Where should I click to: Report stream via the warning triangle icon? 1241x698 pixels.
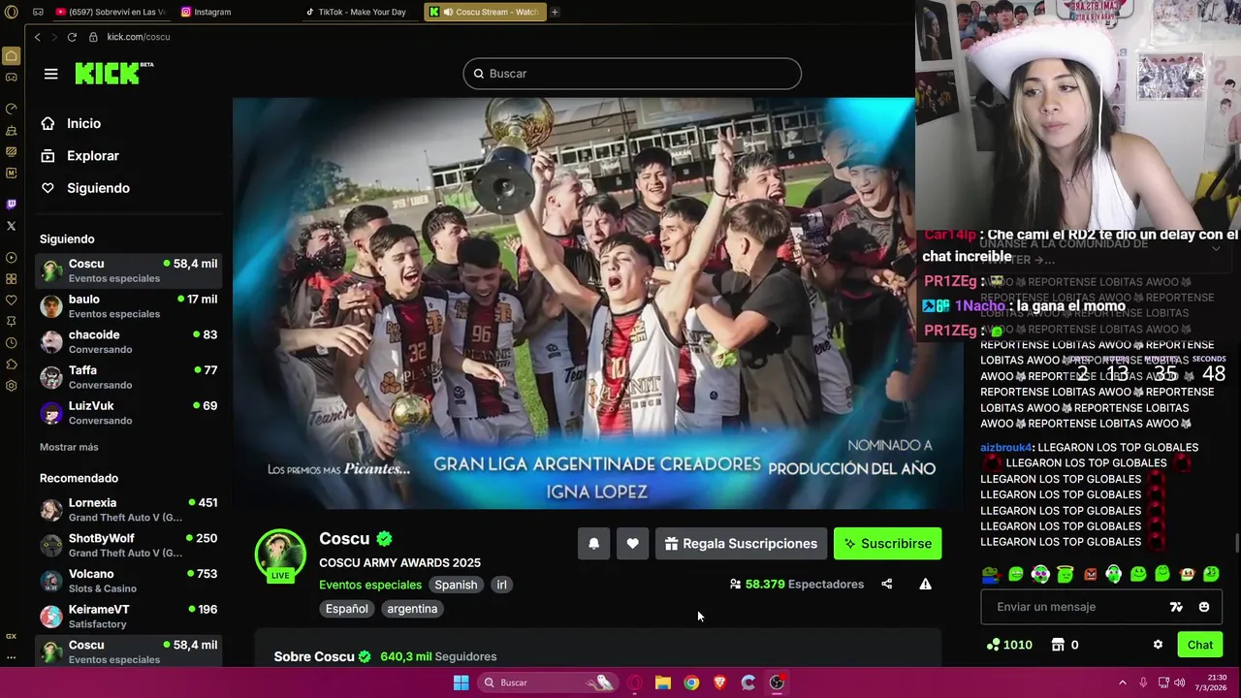pos(925,584)
